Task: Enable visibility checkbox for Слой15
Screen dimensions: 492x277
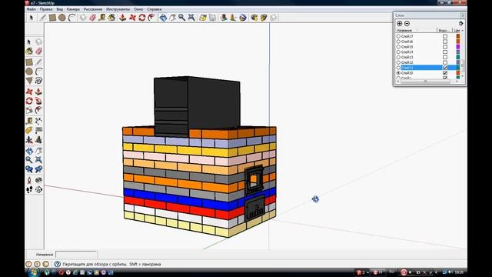Action: pos(445,47)
